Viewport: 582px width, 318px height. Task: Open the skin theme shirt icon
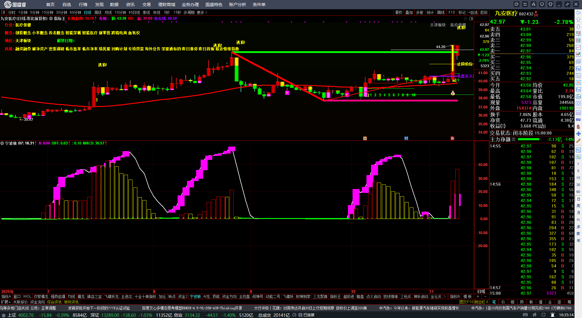[x=550, y=4]
